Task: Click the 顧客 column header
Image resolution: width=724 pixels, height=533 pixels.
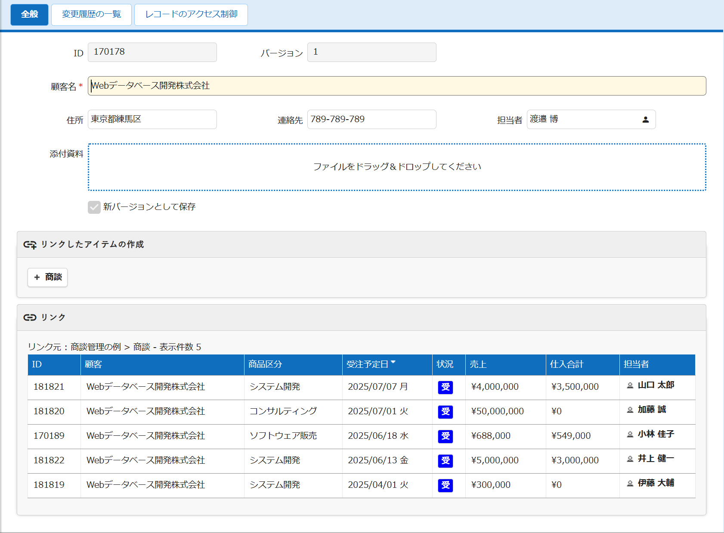Action: click(x=162, y=365)
